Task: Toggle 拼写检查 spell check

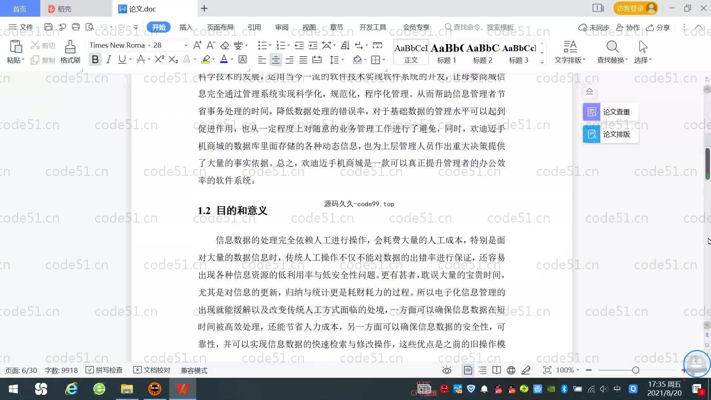Action: point(104,370)
